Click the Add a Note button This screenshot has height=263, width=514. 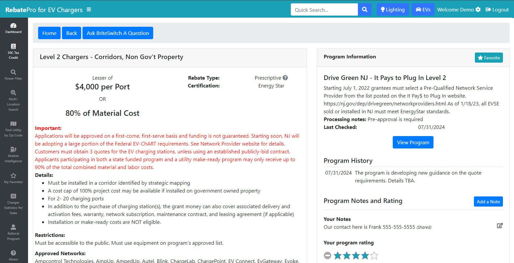tap(488, 202)
